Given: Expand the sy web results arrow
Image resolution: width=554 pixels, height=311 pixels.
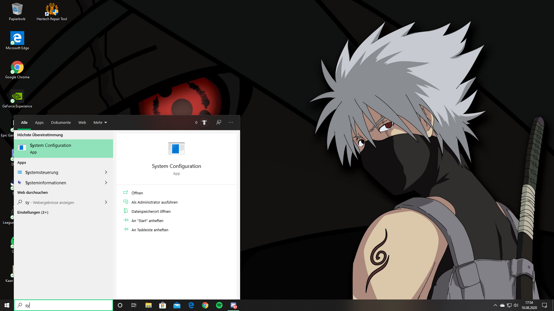Looking at the screenshot, I should [106, 202].
